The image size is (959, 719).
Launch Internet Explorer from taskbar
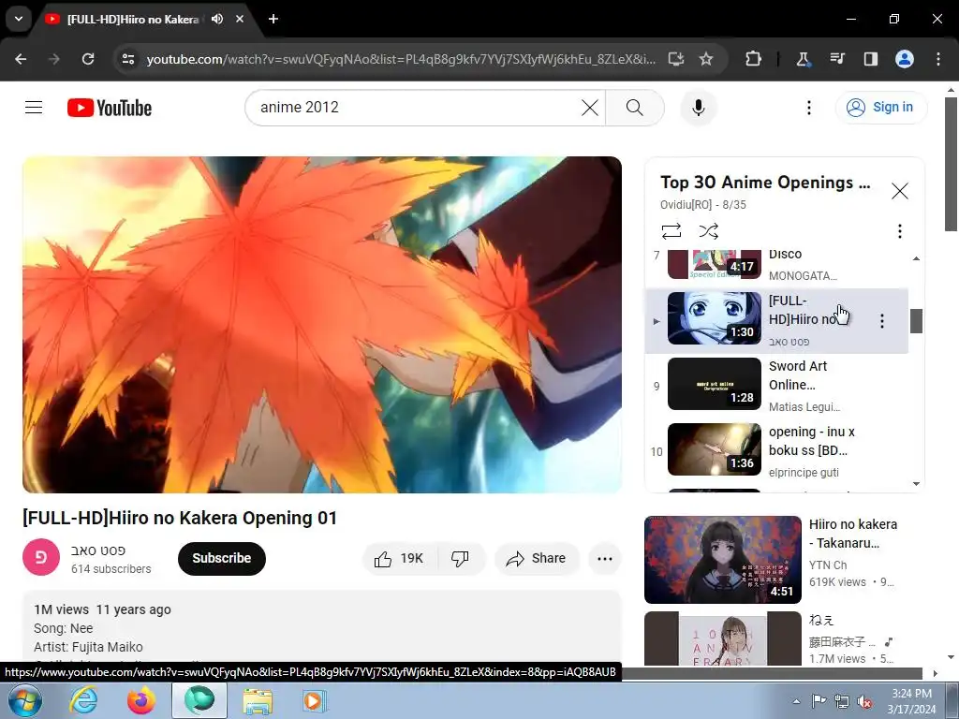83,700
